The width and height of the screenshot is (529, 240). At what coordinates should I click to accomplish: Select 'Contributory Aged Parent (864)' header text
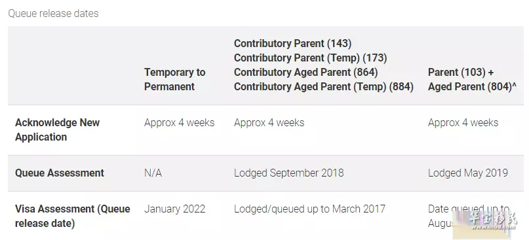tap(306, 73)
